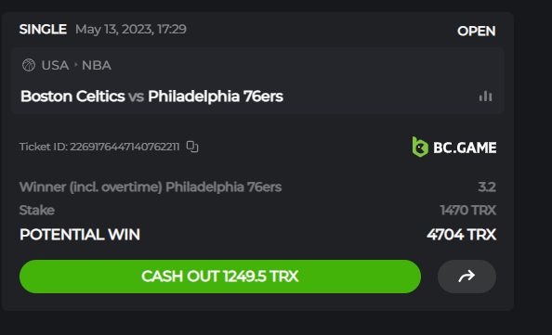This screenshot has height=335, width=552.
Task: Open Philadelphia 76ers team name in match title
Action: [216, 96]
